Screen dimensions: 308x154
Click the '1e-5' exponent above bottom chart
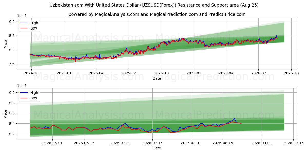click(x=22, y=86)
